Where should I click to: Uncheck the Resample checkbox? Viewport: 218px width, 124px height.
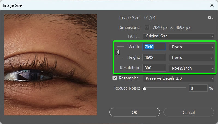pyautogui.click(x=115, y=78)
